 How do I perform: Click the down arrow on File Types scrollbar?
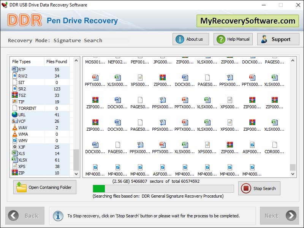pos(76,174)
